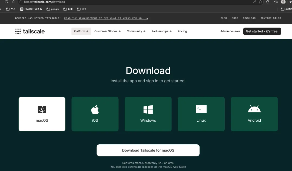Open browser extensions puzzle icon
292x171 pixels.
click(x=268, y=2)
